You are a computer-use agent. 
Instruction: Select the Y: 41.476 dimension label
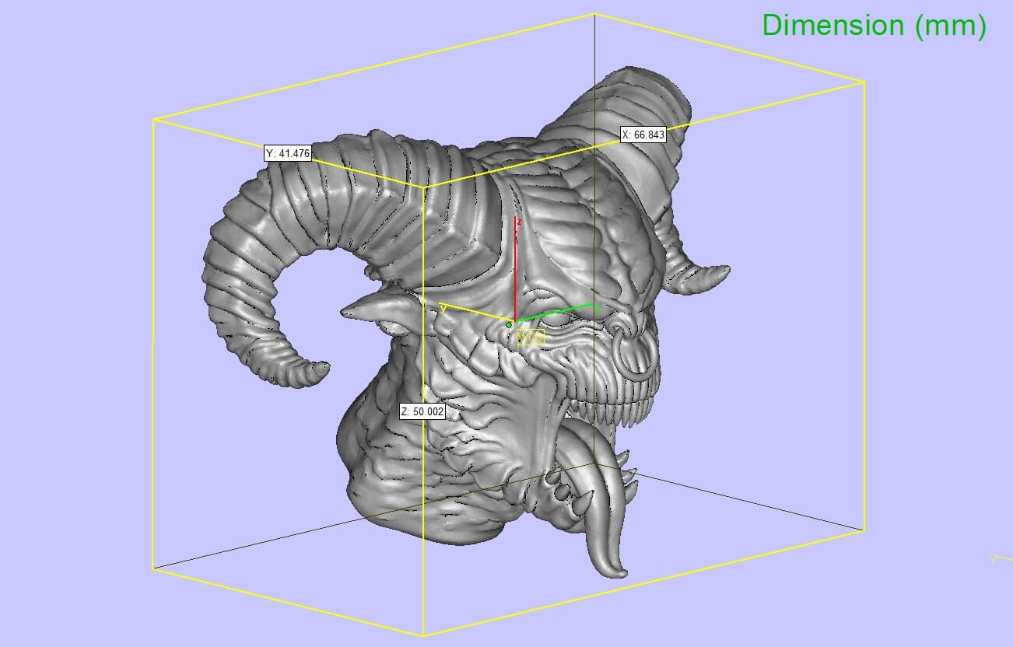point(288,153)
